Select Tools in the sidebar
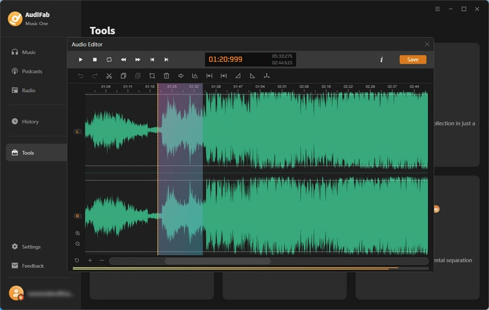The height and width of the screenshot is (310, 489). [x=37, y=152]
